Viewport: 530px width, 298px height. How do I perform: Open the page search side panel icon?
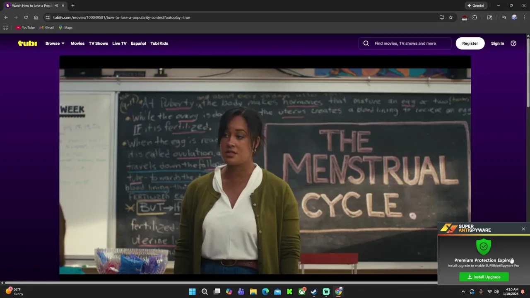tap(489, 17)
